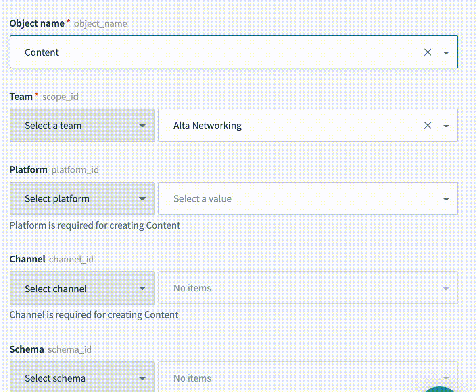This screenshot has width=476, height=392.
Task: Click the 'Platform' field label
Action: pyautogui.click(x=28, y=170)
